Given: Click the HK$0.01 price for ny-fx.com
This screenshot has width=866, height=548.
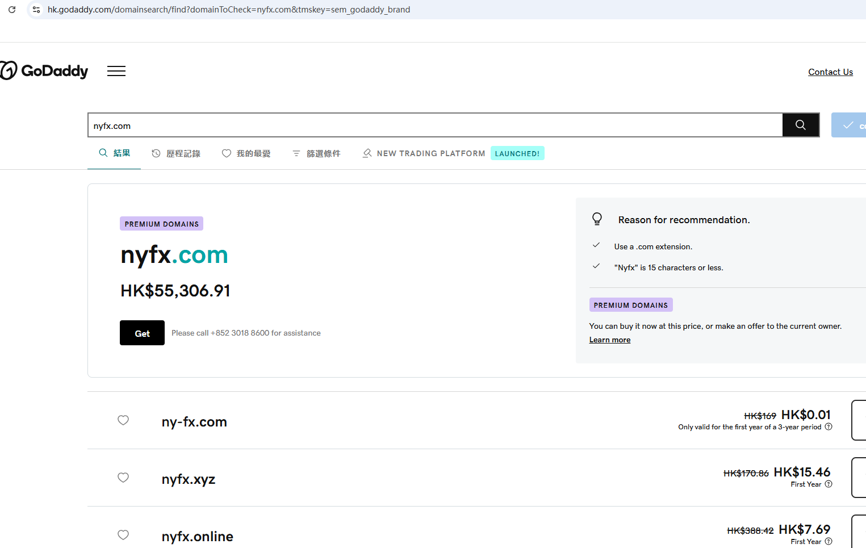Looking at the screenshot, I should 806,415.
